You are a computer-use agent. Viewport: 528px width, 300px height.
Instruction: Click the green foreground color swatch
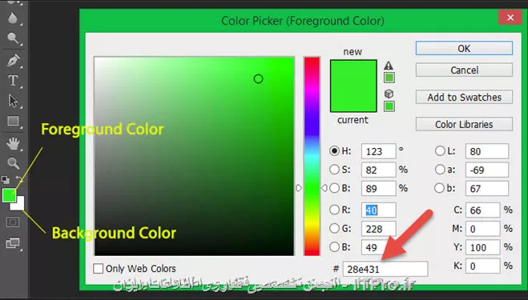[x=8, y=195]
